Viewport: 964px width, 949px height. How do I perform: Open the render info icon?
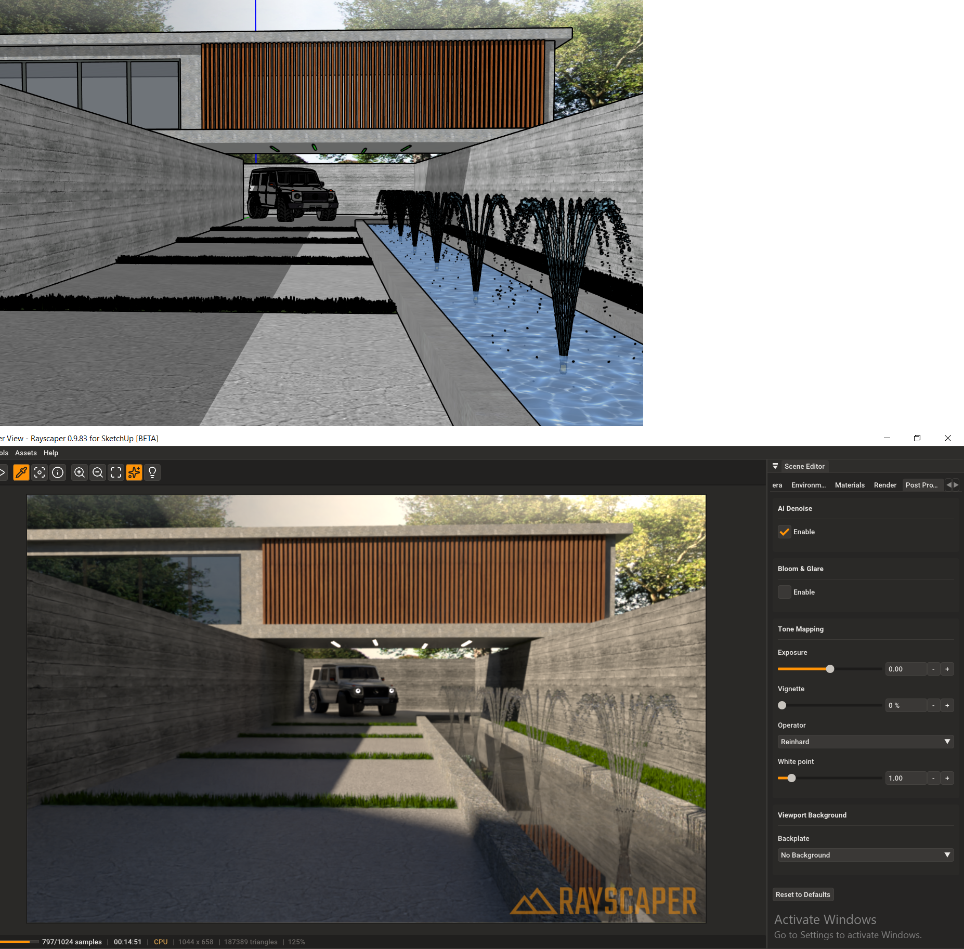point(58,472)
